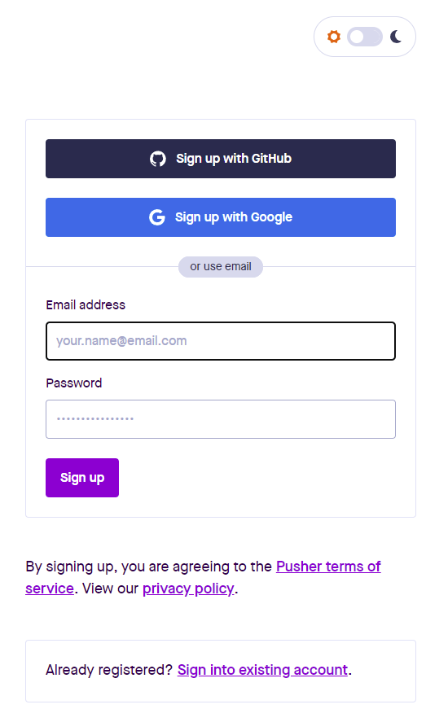426x722 pixels.
Task: Click the "Password" field label
Action: (74, 383)
